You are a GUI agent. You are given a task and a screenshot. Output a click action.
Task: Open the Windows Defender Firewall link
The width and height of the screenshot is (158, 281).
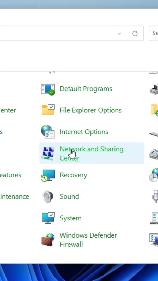click(x=88, y=240)
